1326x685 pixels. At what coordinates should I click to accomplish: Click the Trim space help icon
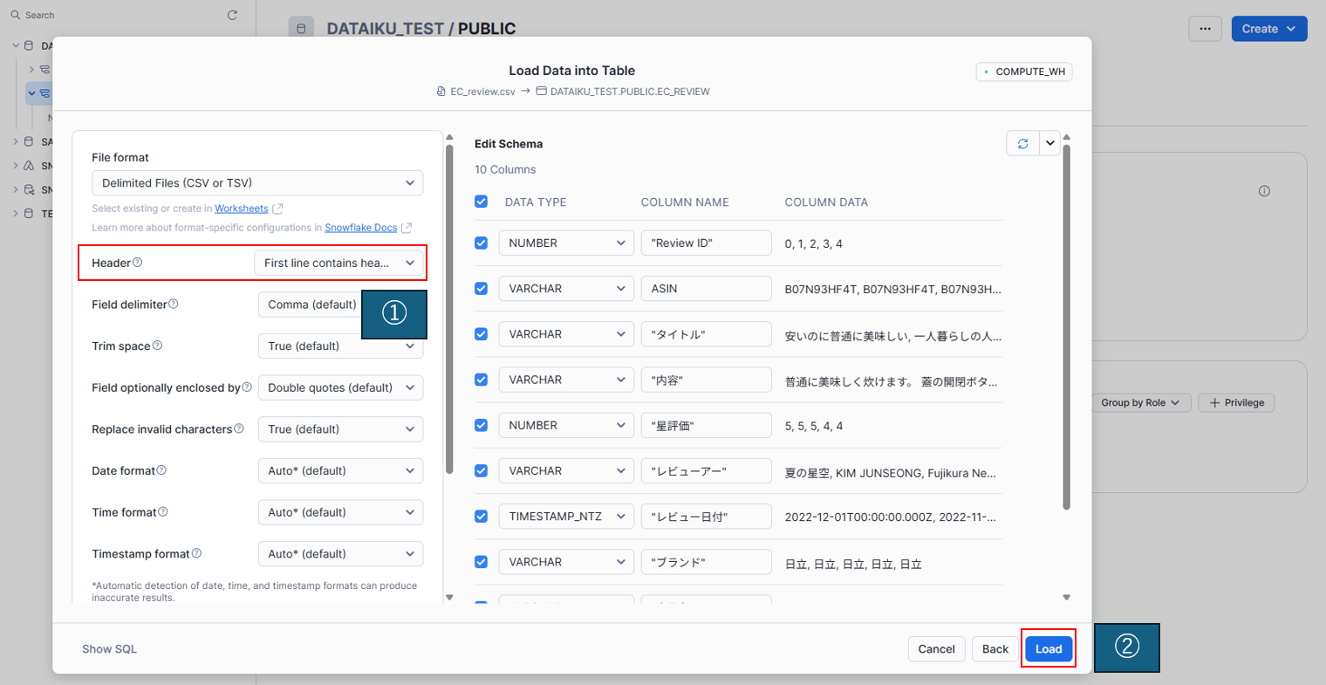(157, 346)
